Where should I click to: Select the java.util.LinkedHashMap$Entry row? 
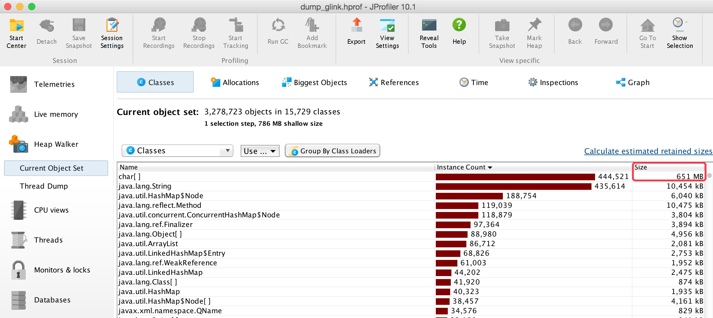tap(411, 253)
